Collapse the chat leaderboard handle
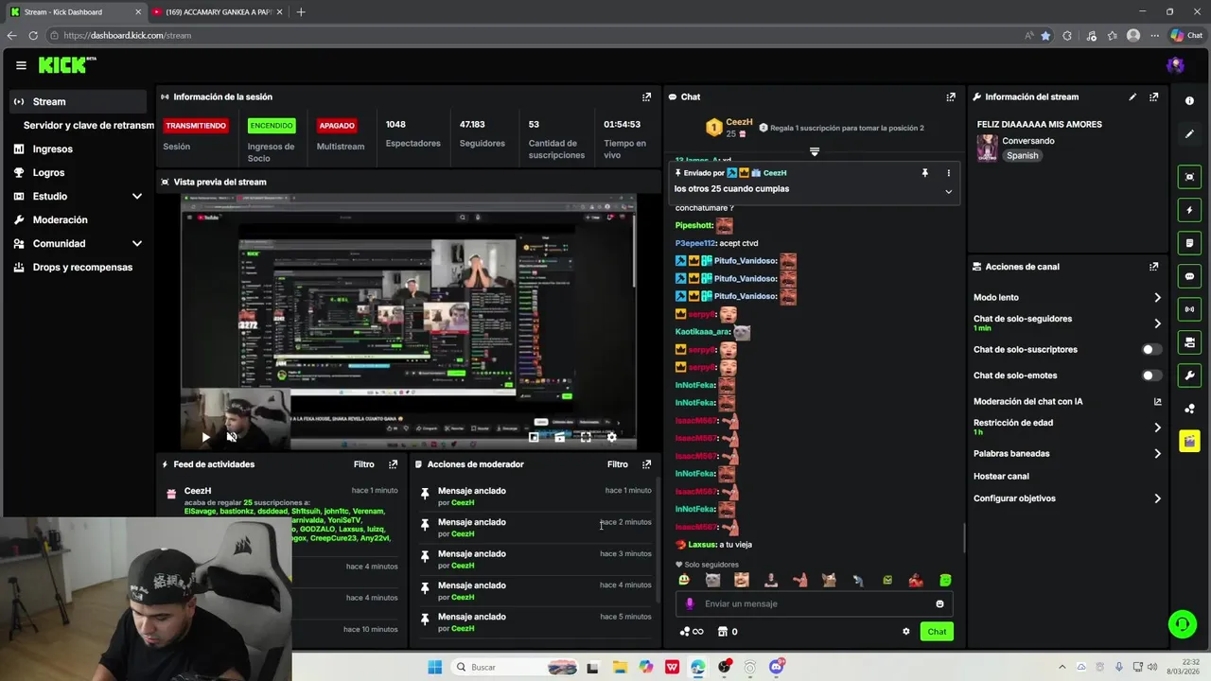 coord(814,151)
